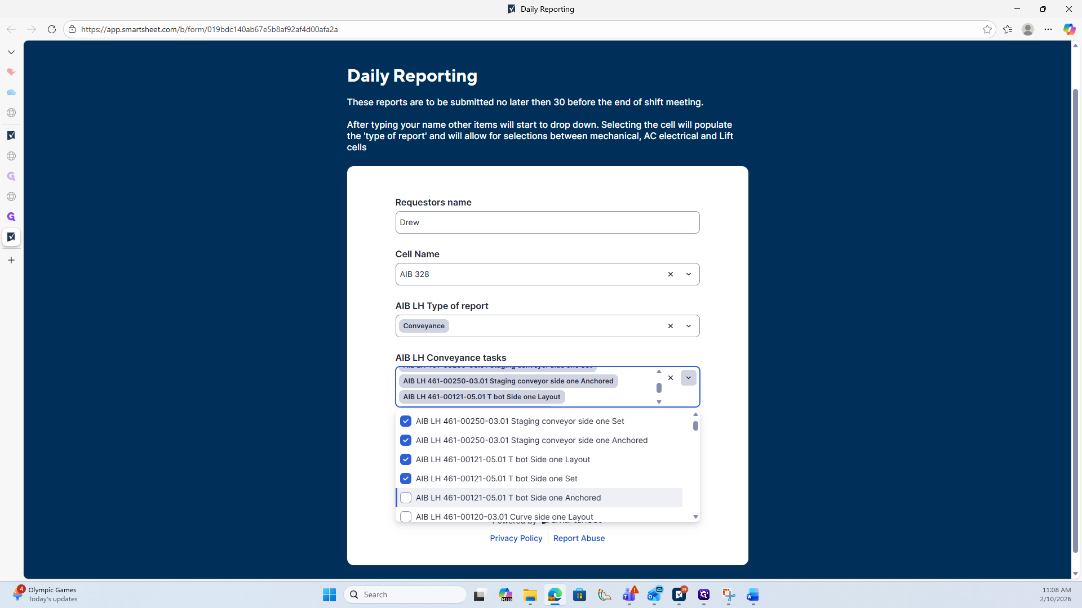Viewport: 1082px width, 608px height.
Task: Expand the Cell Name dropdown arrow
Action: (688, 274)
